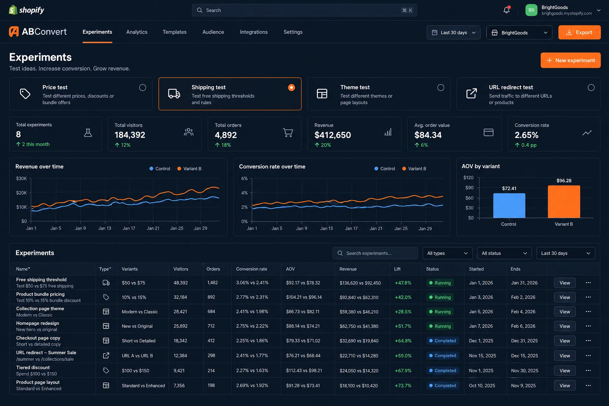Click the Price test tag icon
The width and height of the screenshot is (609, 406).
tap(25, 94)
